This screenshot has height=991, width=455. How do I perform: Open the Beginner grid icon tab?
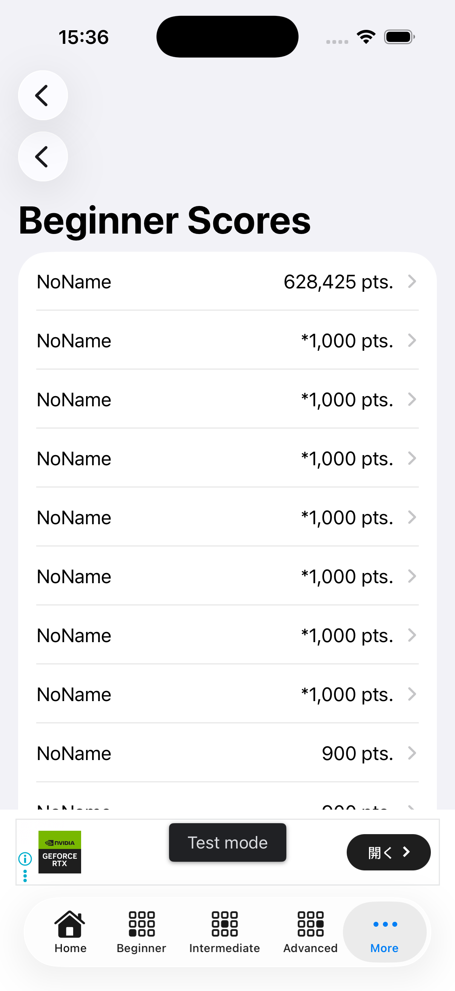pos(141,924)
